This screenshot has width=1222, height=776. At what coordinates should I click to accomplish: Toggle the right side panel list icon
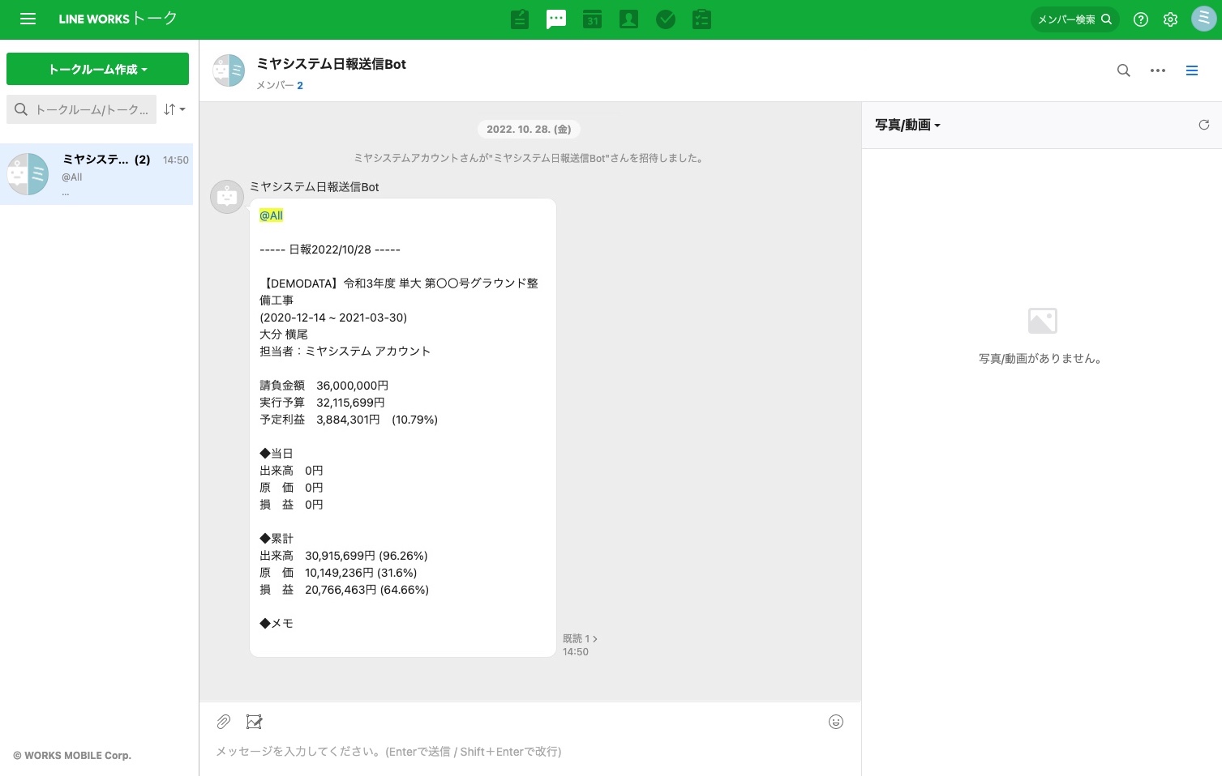(1192, 70)
